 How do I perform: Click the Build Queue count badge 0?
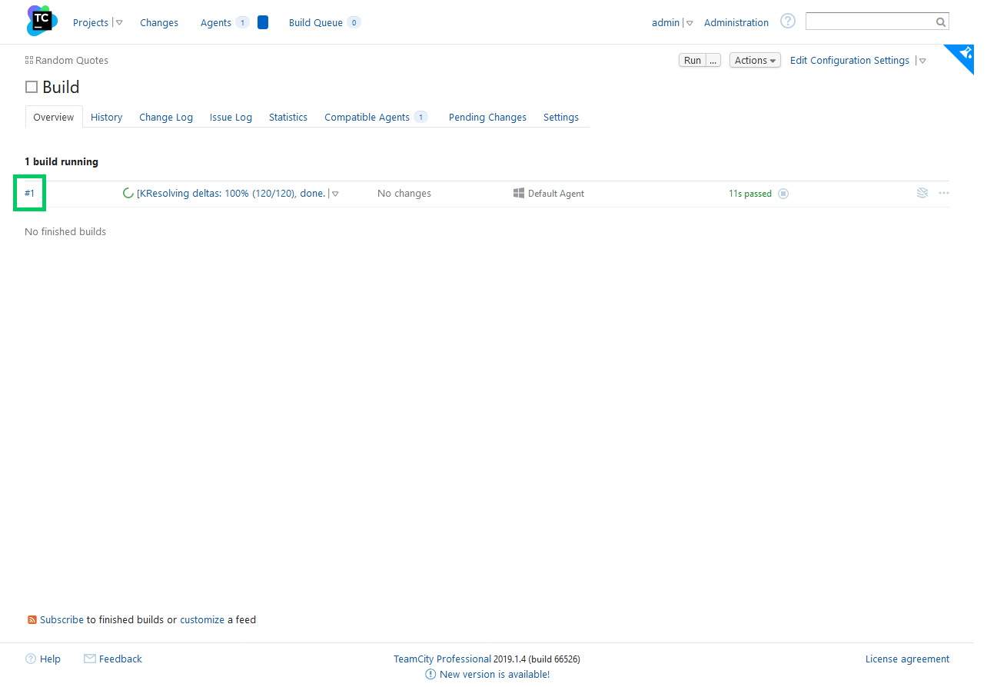pyautogui.click(x=354, y=22)
